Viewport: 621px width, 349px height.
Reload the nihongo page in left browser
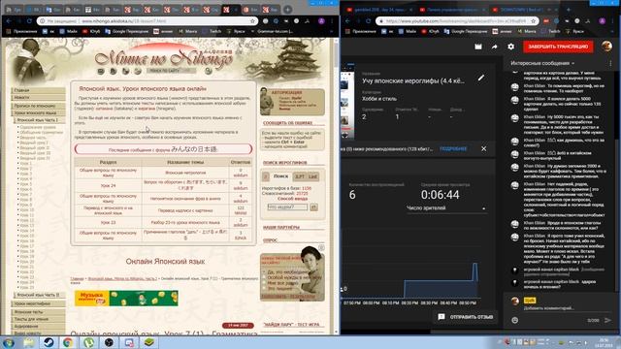click(29, 21)
